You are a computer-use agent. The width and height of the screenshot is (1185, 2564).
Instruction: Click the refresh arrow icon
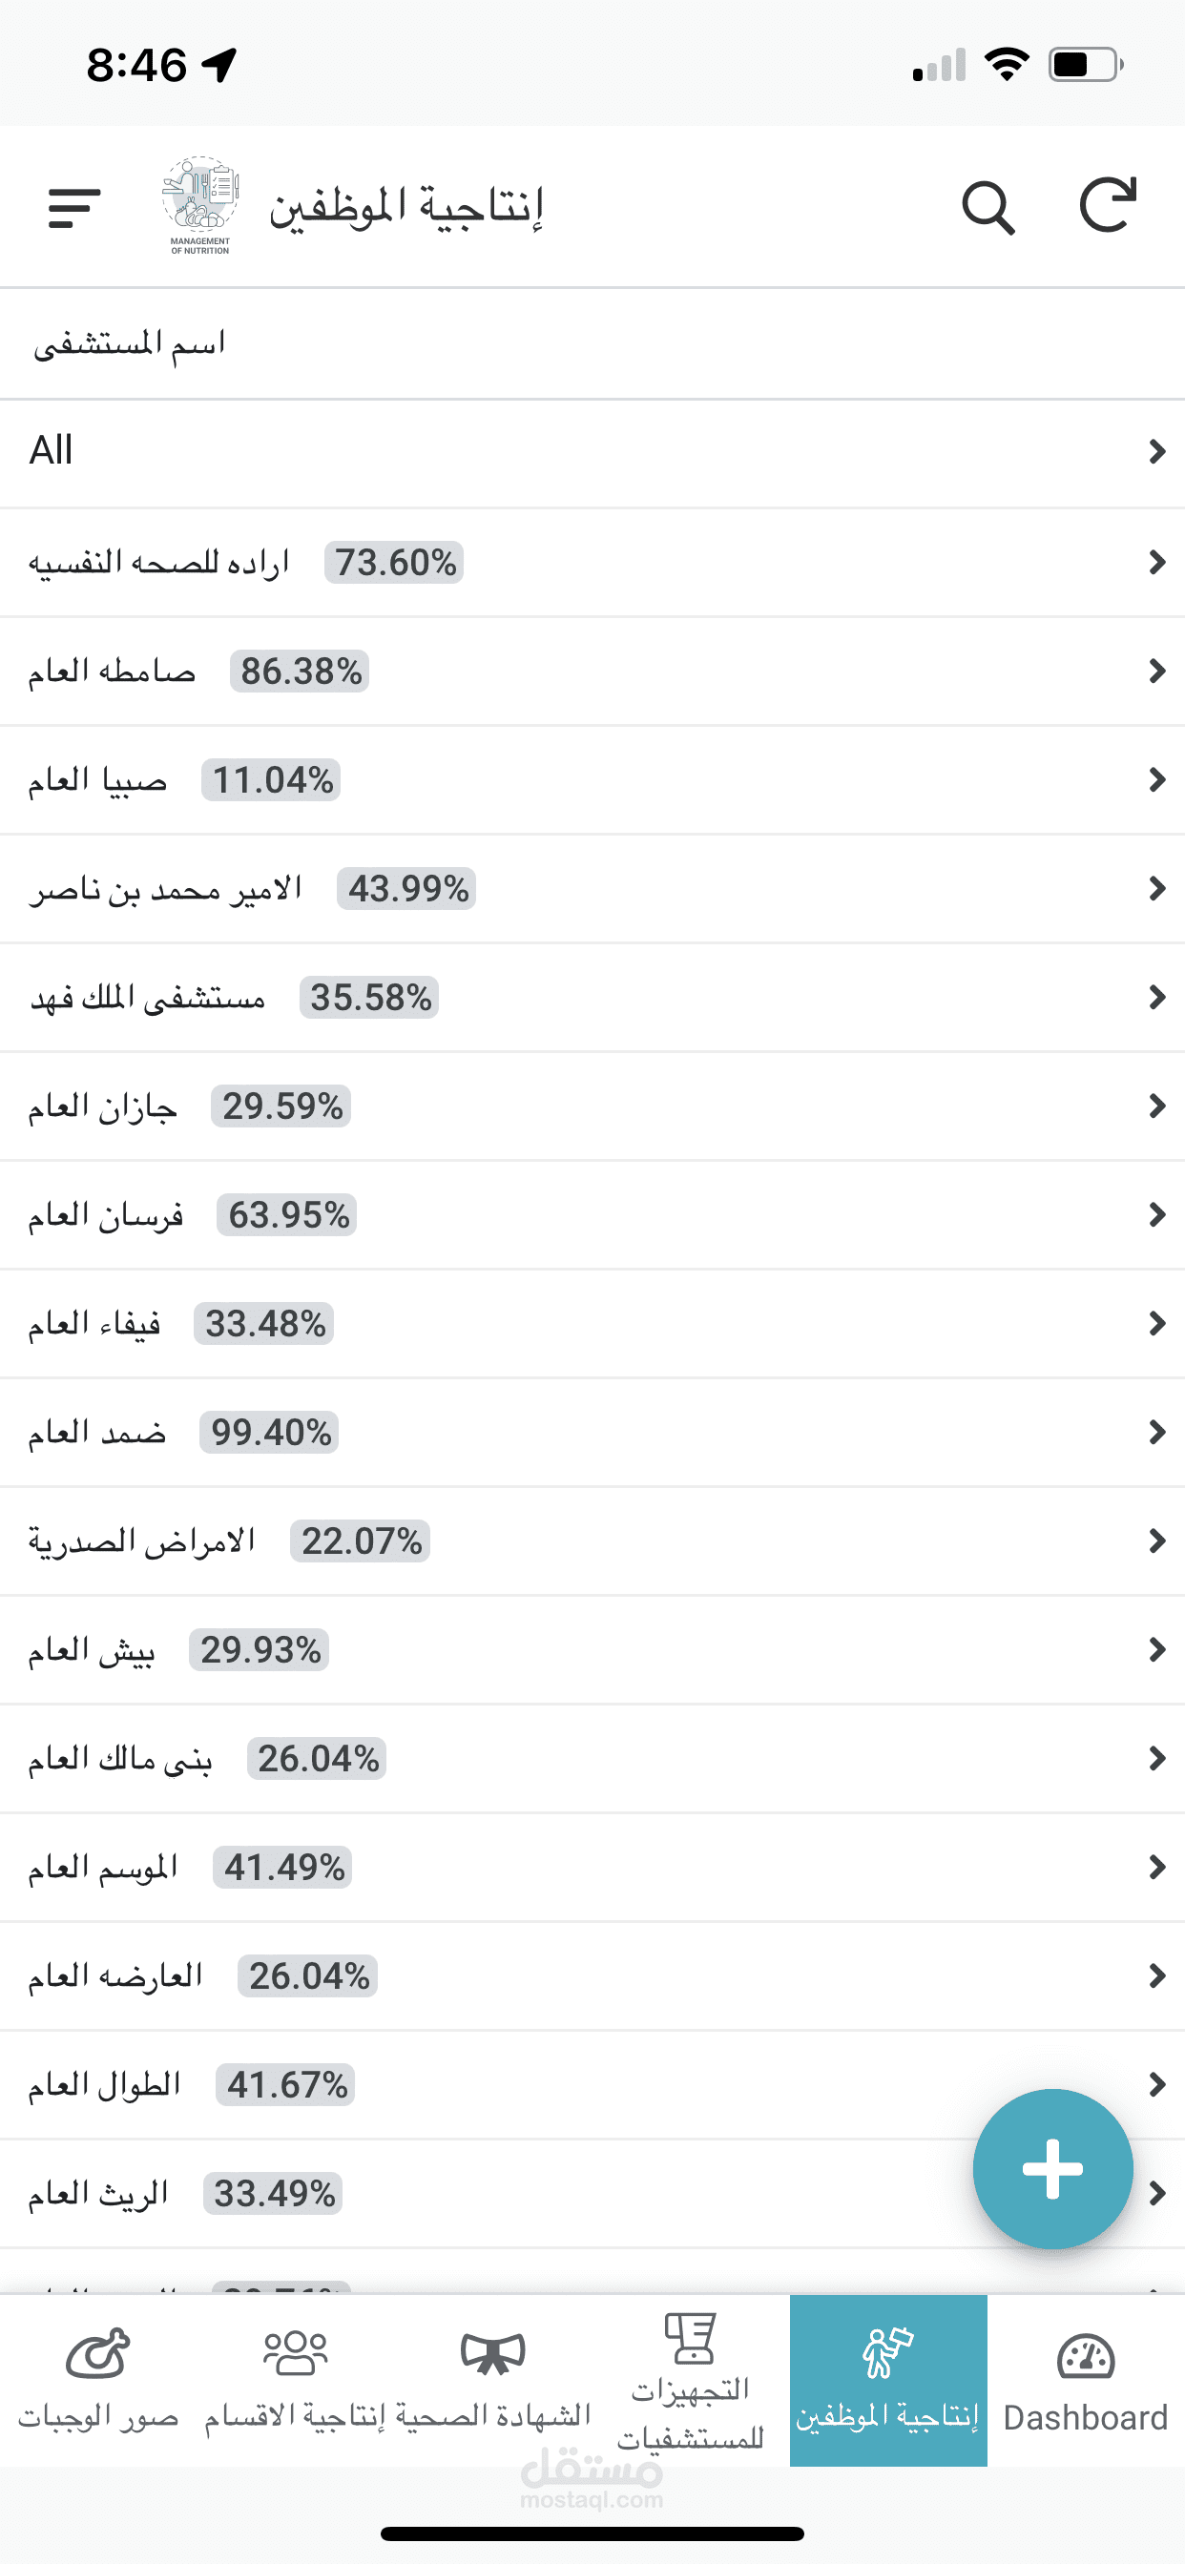pyautogui.click(x=1108, y=205)
